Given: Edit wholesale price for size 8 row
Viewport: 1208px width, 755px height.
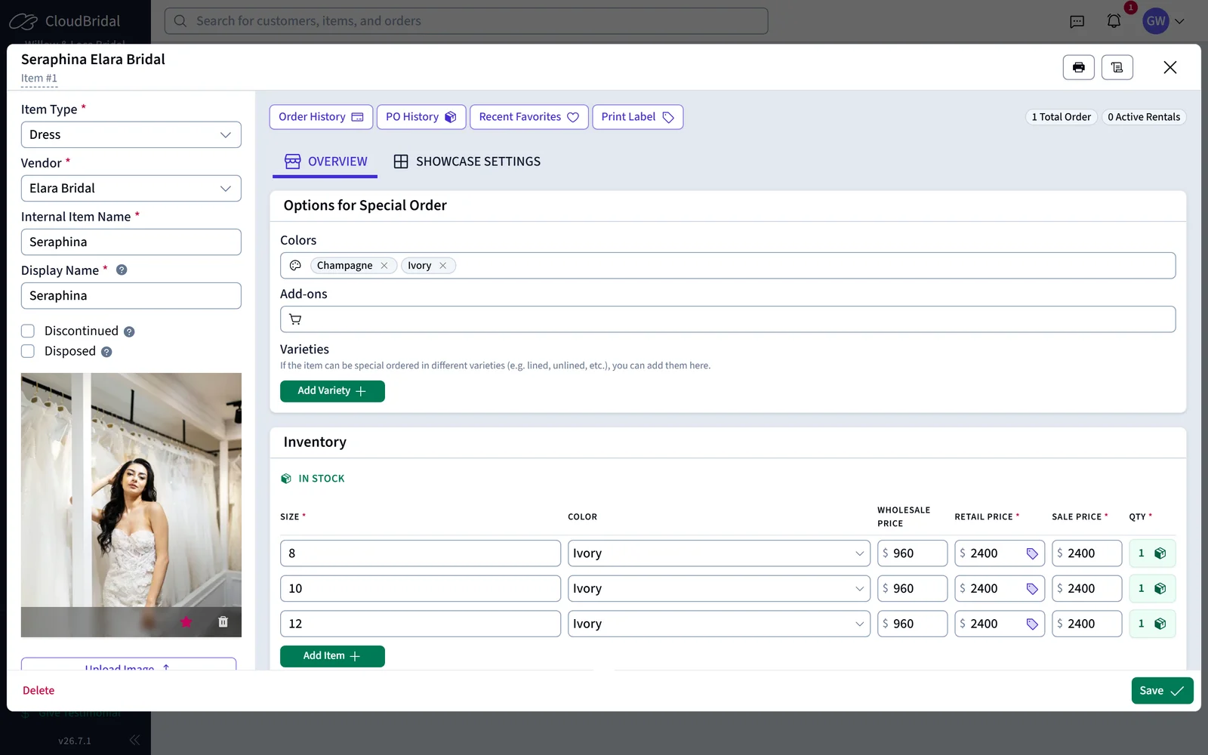Looking at the screenshot, I should (x=912, y=553).
